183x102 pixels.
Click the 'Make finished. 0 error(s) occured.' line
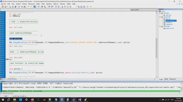point(91,91)
